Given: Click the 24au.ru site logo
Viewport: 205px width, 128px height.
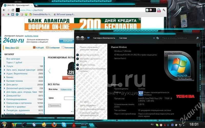Looking at the screenshot, I should click(14, 40).
